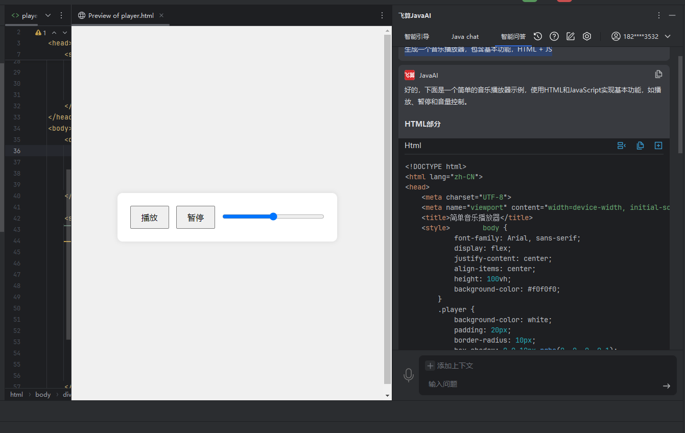Open editor tab actions kebab menu

coord(61,15)
